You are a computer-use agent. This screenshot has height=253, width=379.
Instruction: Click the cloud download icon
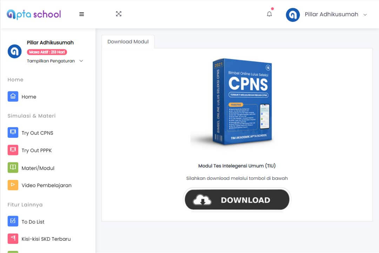point(202,200)
